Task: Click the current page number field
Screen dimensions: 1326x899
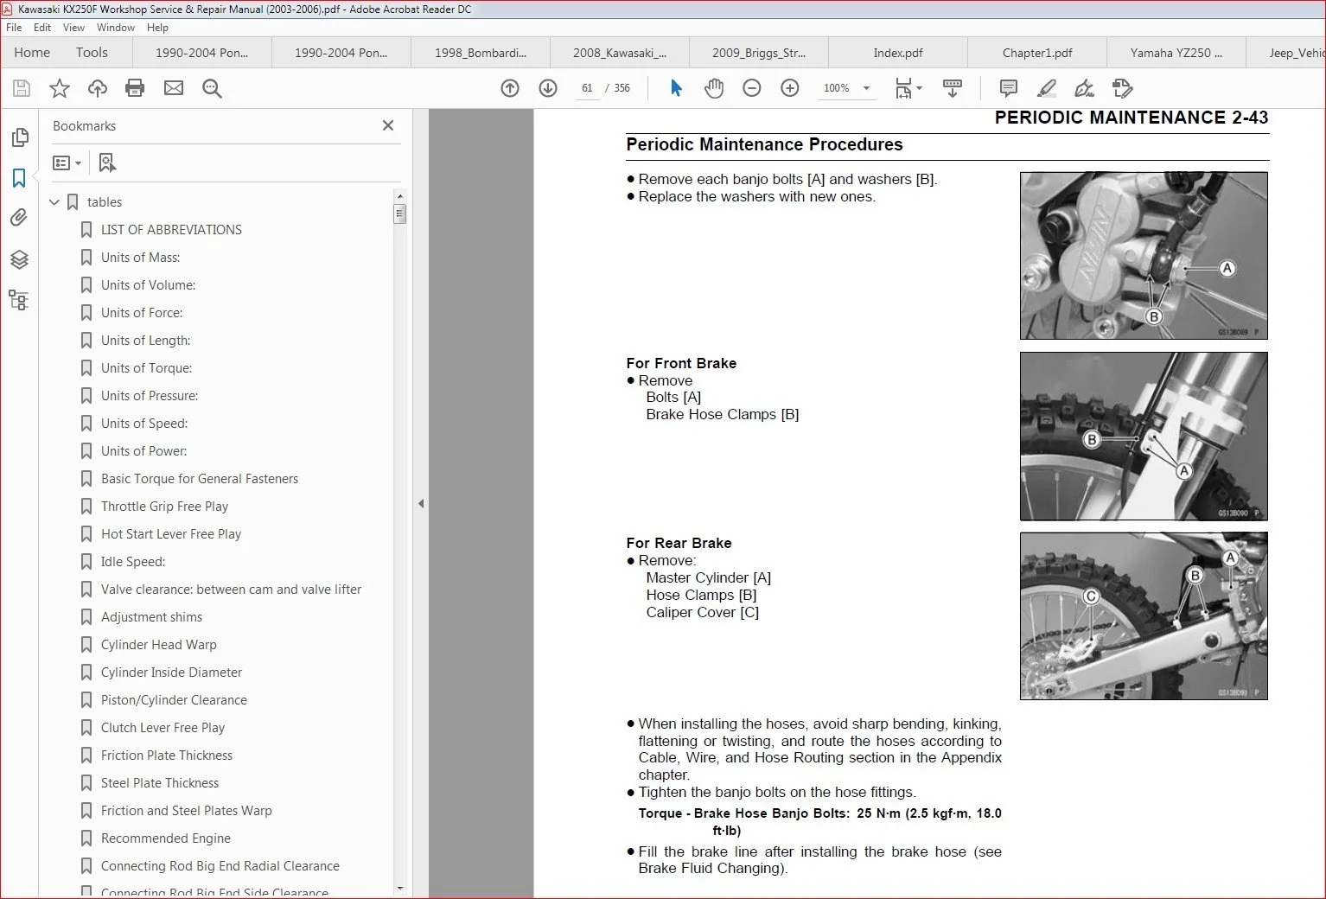Action: [587, 88]
